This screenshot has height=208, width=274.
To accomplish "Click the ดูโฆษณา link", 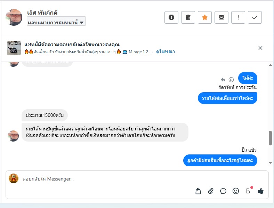I will (166, 52).
